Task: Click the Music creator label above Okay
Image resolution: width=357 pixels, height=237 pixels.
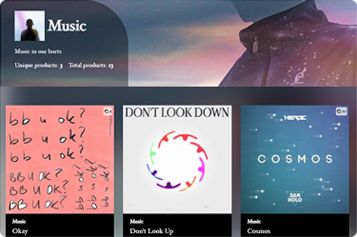Action: (19, 221)
